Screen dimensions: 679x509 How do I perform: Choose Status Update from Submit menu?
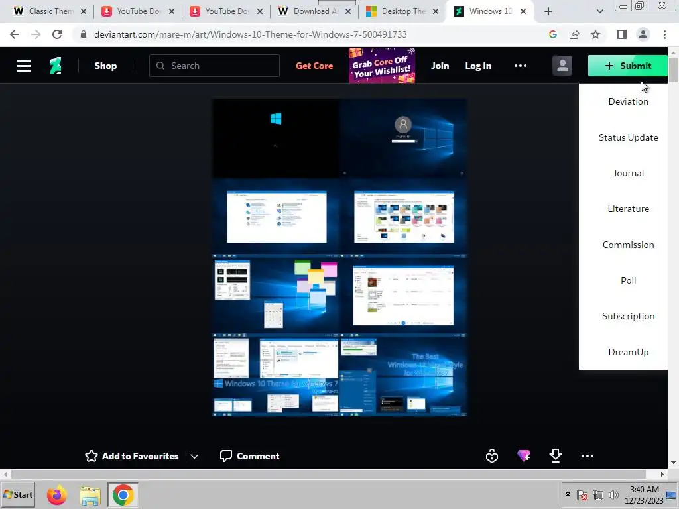[628, 137]
